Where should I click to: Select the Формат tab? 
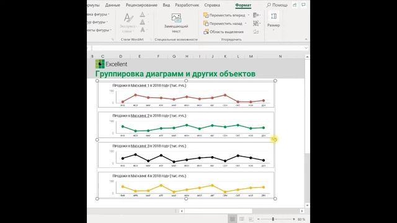coord(243,5)
